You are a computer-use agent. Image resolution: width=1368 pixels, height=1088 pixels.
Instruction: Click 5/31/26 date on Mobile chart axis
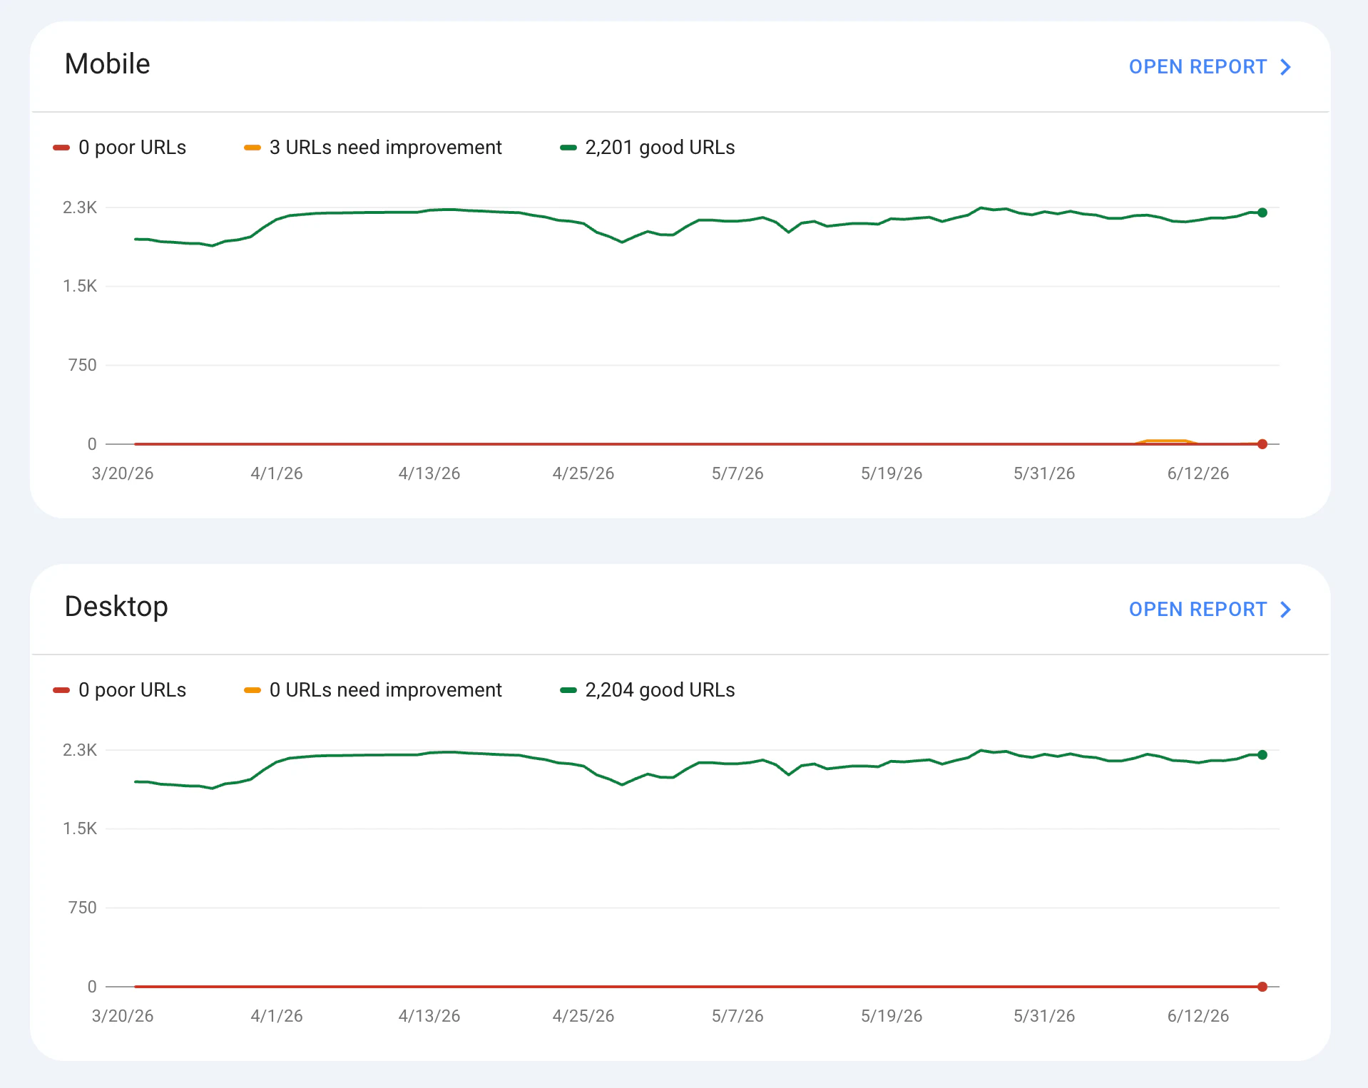coord(1044,473)
